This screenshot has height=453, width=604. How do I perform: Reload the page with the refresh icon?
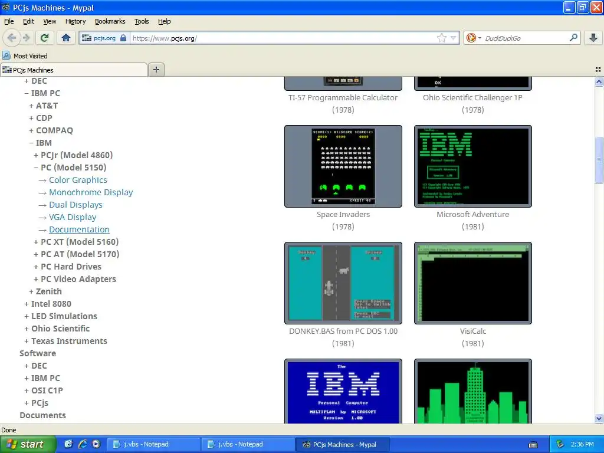[x=44, y=38]
